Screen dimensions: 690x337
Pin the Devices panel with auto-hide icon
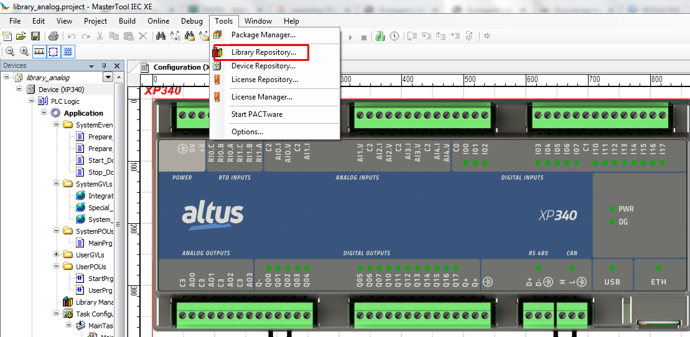pos(105,66)
